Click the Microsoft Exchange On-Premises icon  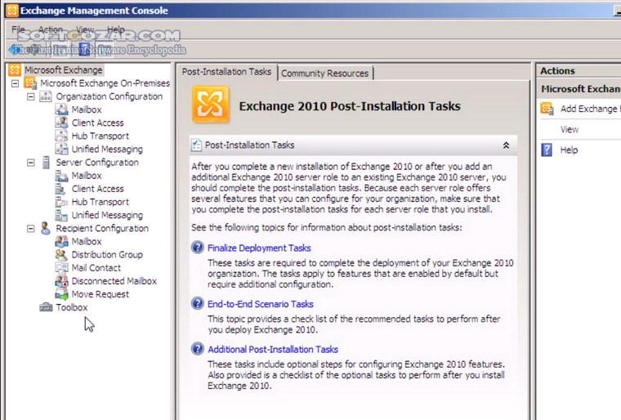(x=30, y=83)
